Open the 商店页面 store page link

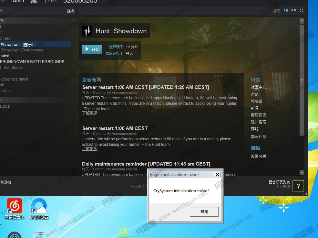coord(258,115)
